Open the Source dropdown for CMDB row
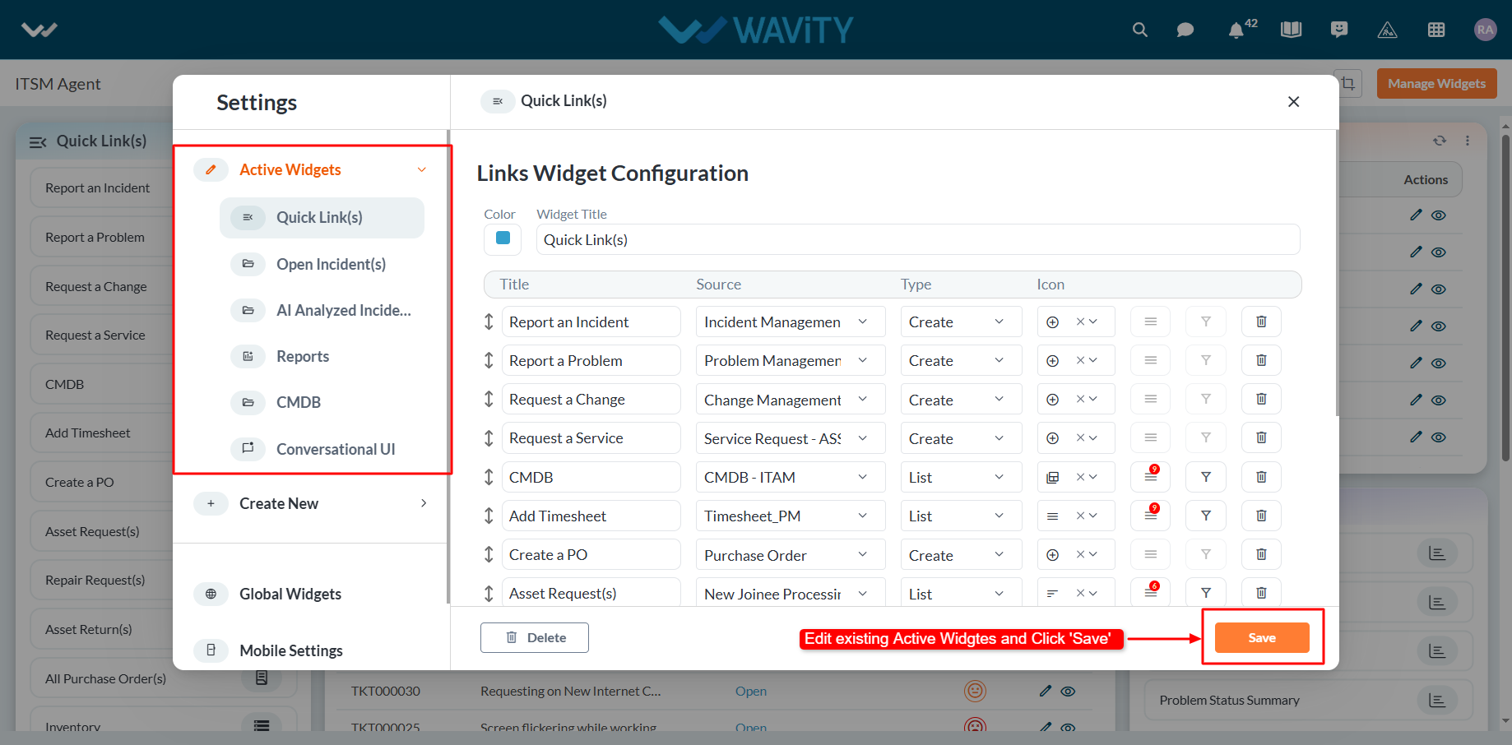Image resolution: width=1512 pixels, height=745 pixels. tap(791, 477)
